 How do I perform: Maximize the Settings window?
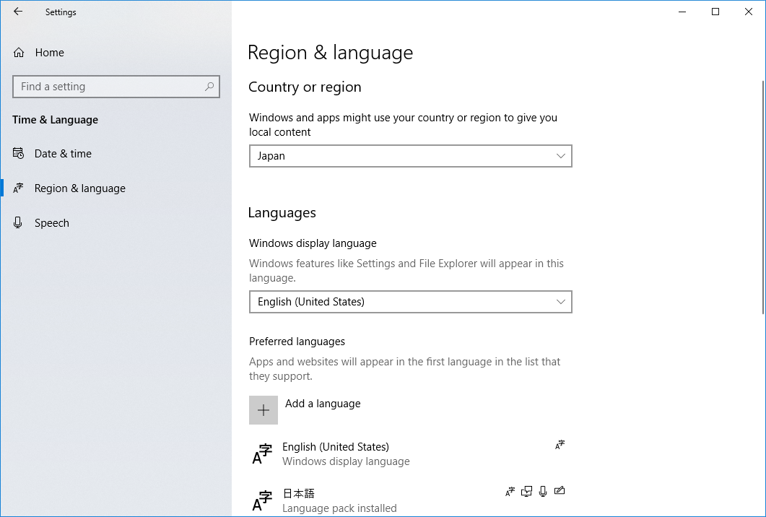(x=715, y=12)
